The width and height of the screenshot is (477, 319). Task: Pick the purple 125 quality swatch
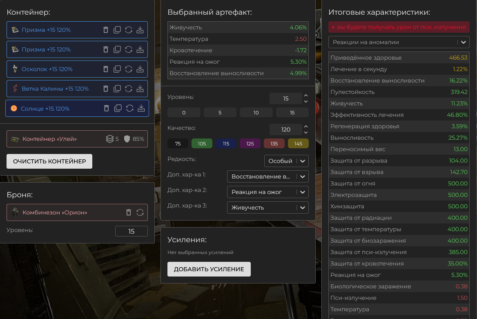tap(250, 144)
